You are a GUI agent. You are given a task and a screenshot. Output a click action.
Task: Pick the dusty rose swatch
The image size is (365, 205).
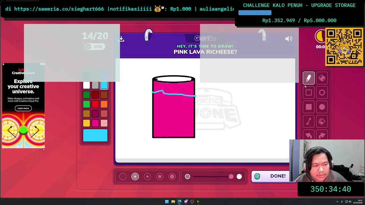click(x=104, y=114)
